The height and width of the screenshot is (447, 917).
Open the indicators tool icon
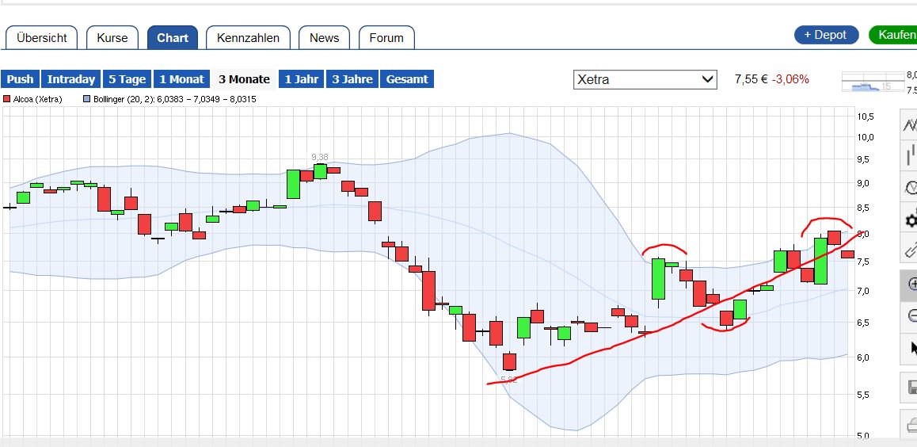[x=910, y=188]
